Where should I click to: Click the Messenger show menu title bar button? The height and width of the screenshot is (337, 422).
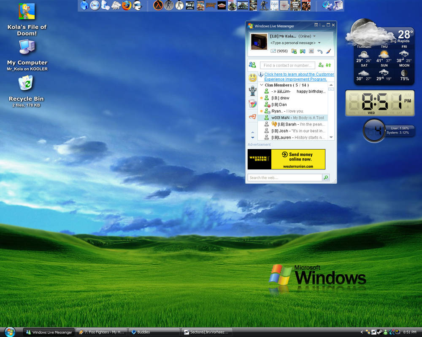click(316, 25)
